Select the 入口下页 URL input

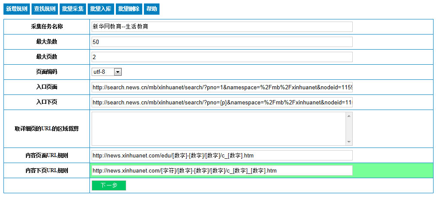pos(222,103)
